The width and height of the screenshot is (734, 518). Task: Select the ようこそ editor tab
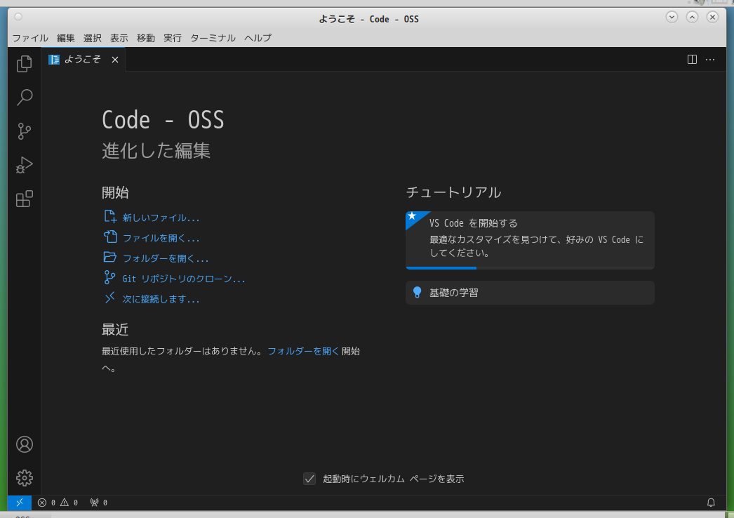click(84, 60)
